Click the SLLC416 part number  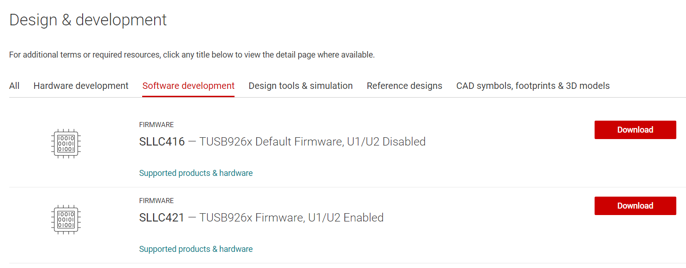coord(162,142)
